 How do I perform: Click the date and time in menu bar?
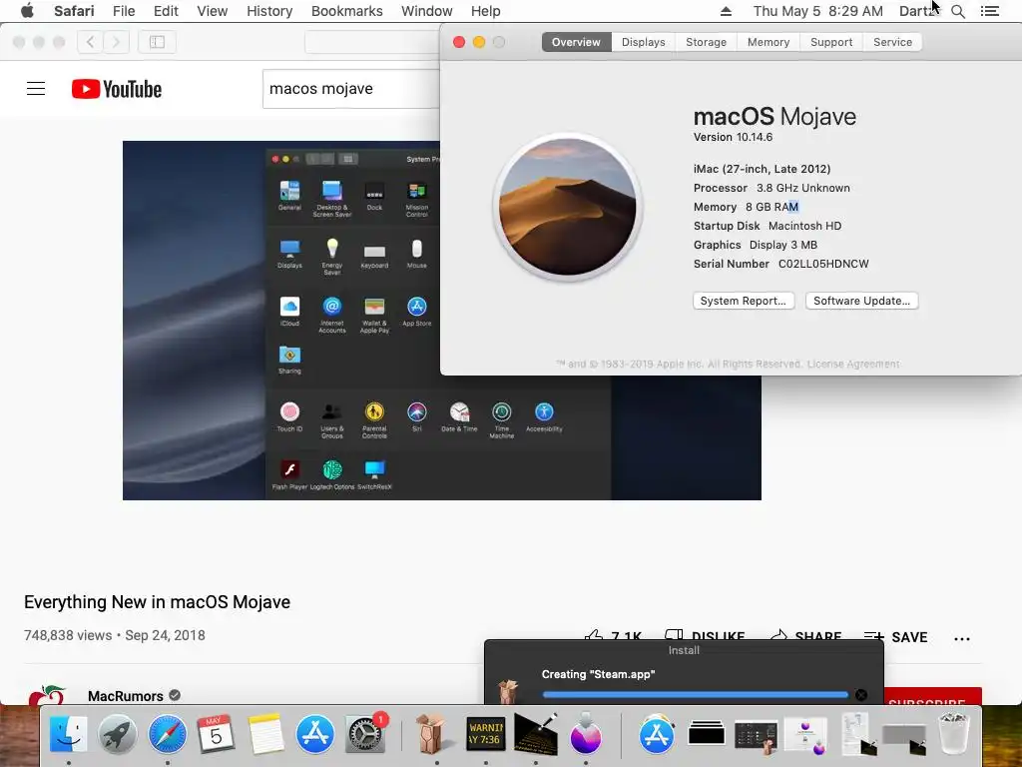(x=818, y=11)
